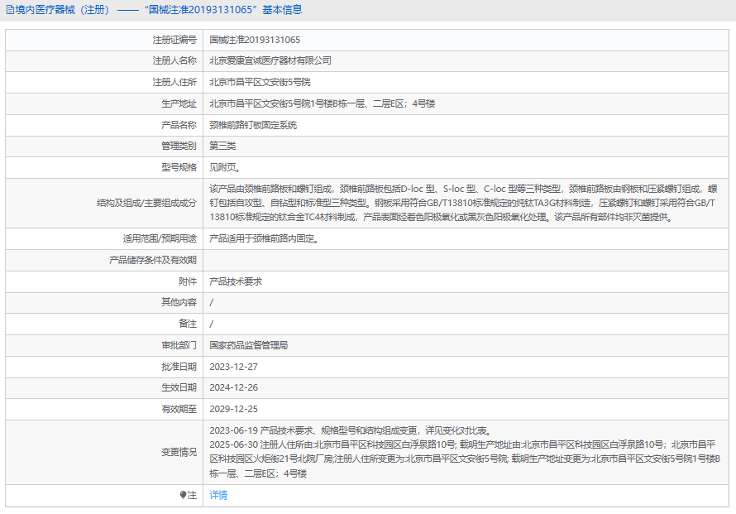Click the label 注册人名称
The image size is (736, 514).
[174, 60]
